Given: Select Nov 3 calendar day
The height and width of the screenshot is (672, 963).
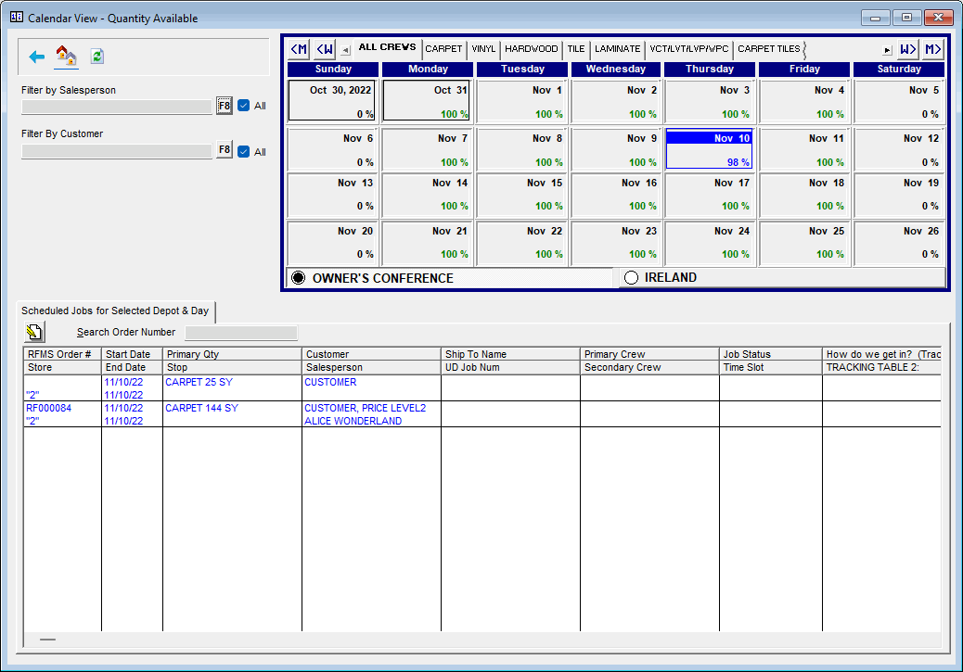Looking at the screenshot, I should point(709,101).
